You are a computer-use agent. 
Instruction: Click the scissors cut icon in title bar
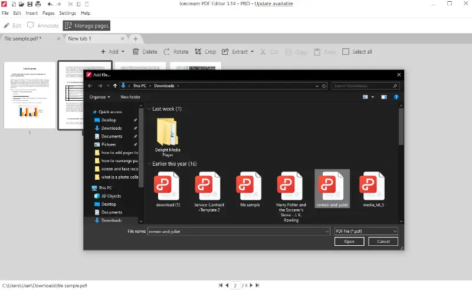[70, 4]
